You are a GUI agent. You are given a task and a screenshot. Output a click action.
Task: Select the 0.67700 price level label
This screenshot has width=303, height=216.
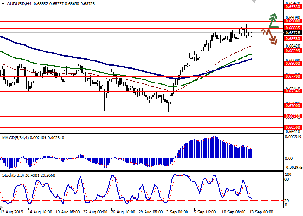pyautogui.click(x=293, y=76)
